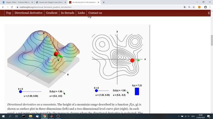Viewport: 213px width, 119px height.
Task: Click the 'a = (5.8, -0.5)' text under contour plot
Action: tap(119, 95)
